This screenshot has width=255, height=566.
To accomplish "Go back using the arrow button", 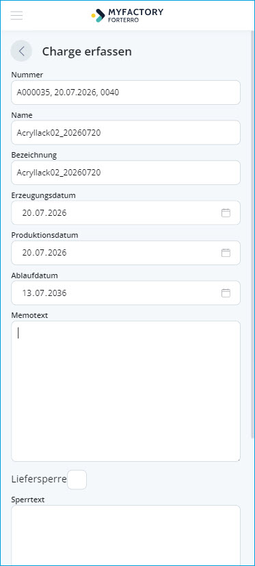I will [21, 51].
